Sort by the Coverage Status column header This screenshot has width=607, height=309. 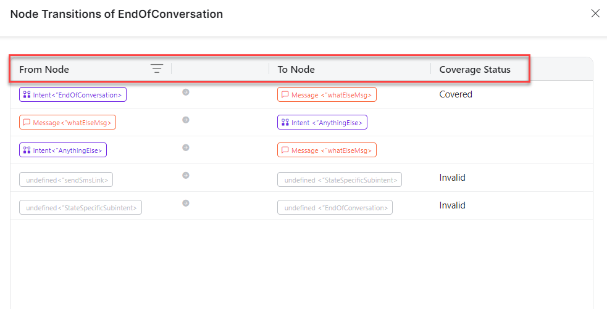tap(474, 69)
